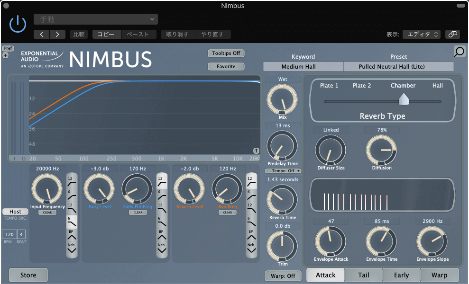
Task: Switch to the Early tab
Action: click(401, 275)
